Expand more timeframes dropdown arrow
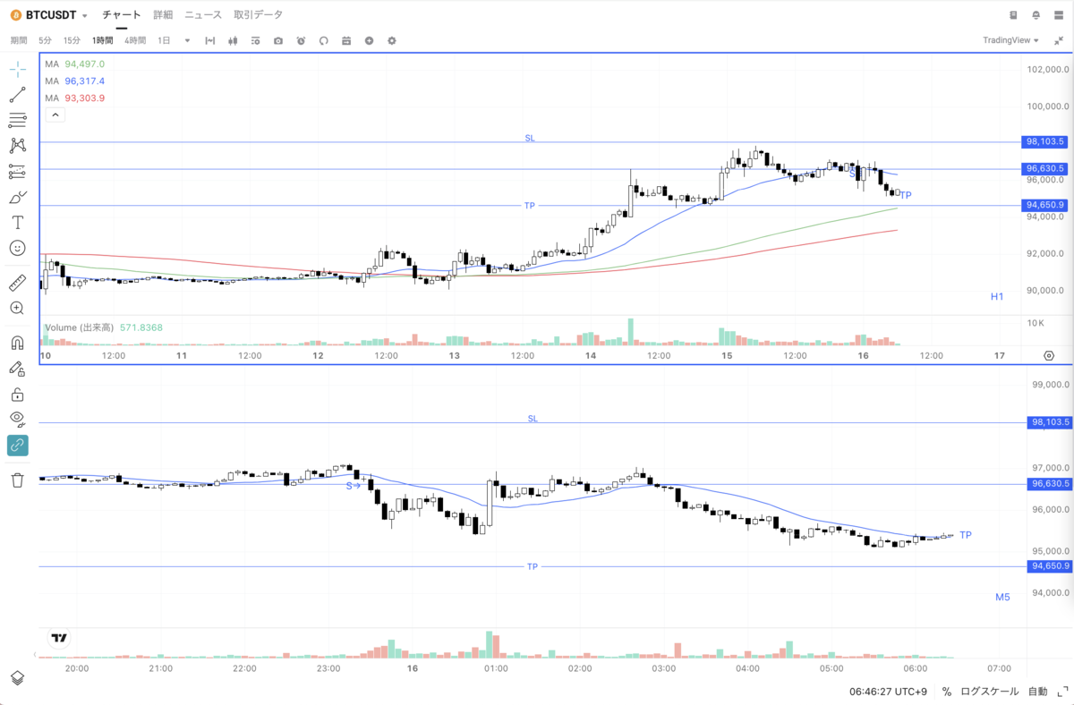Image resolution: width=1074 pixels, height=705 pixels. coord(187,40)
